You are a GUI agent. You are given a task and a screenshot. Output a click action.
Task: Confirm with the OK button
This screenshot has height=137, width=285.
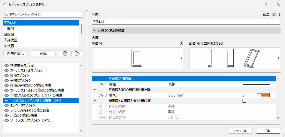[268, 131]
